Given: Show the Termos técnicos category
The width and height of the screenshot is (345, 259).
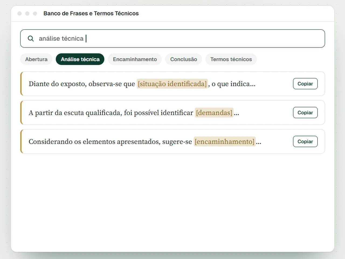Looking at the screenshot, I should [x=231, y=59].
